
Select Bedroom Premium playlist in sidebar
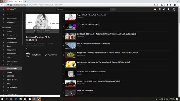click(11, 68)
